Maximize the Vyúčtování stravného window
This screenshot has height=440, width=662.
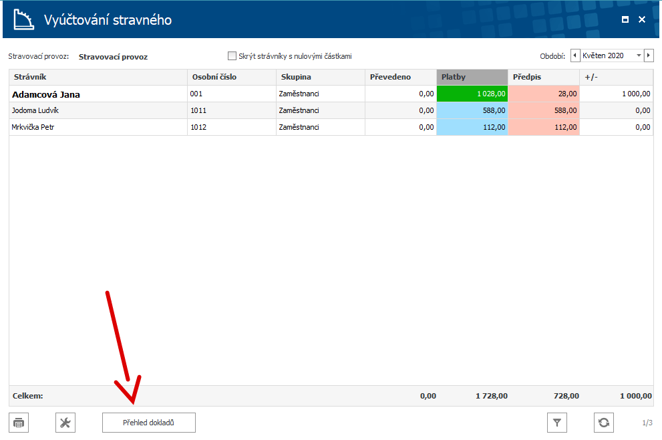pyautogui.click(x=625, y=19)
